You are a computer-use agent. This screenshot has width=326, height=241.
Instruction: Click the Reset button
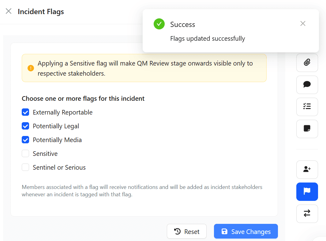[187, 231]
